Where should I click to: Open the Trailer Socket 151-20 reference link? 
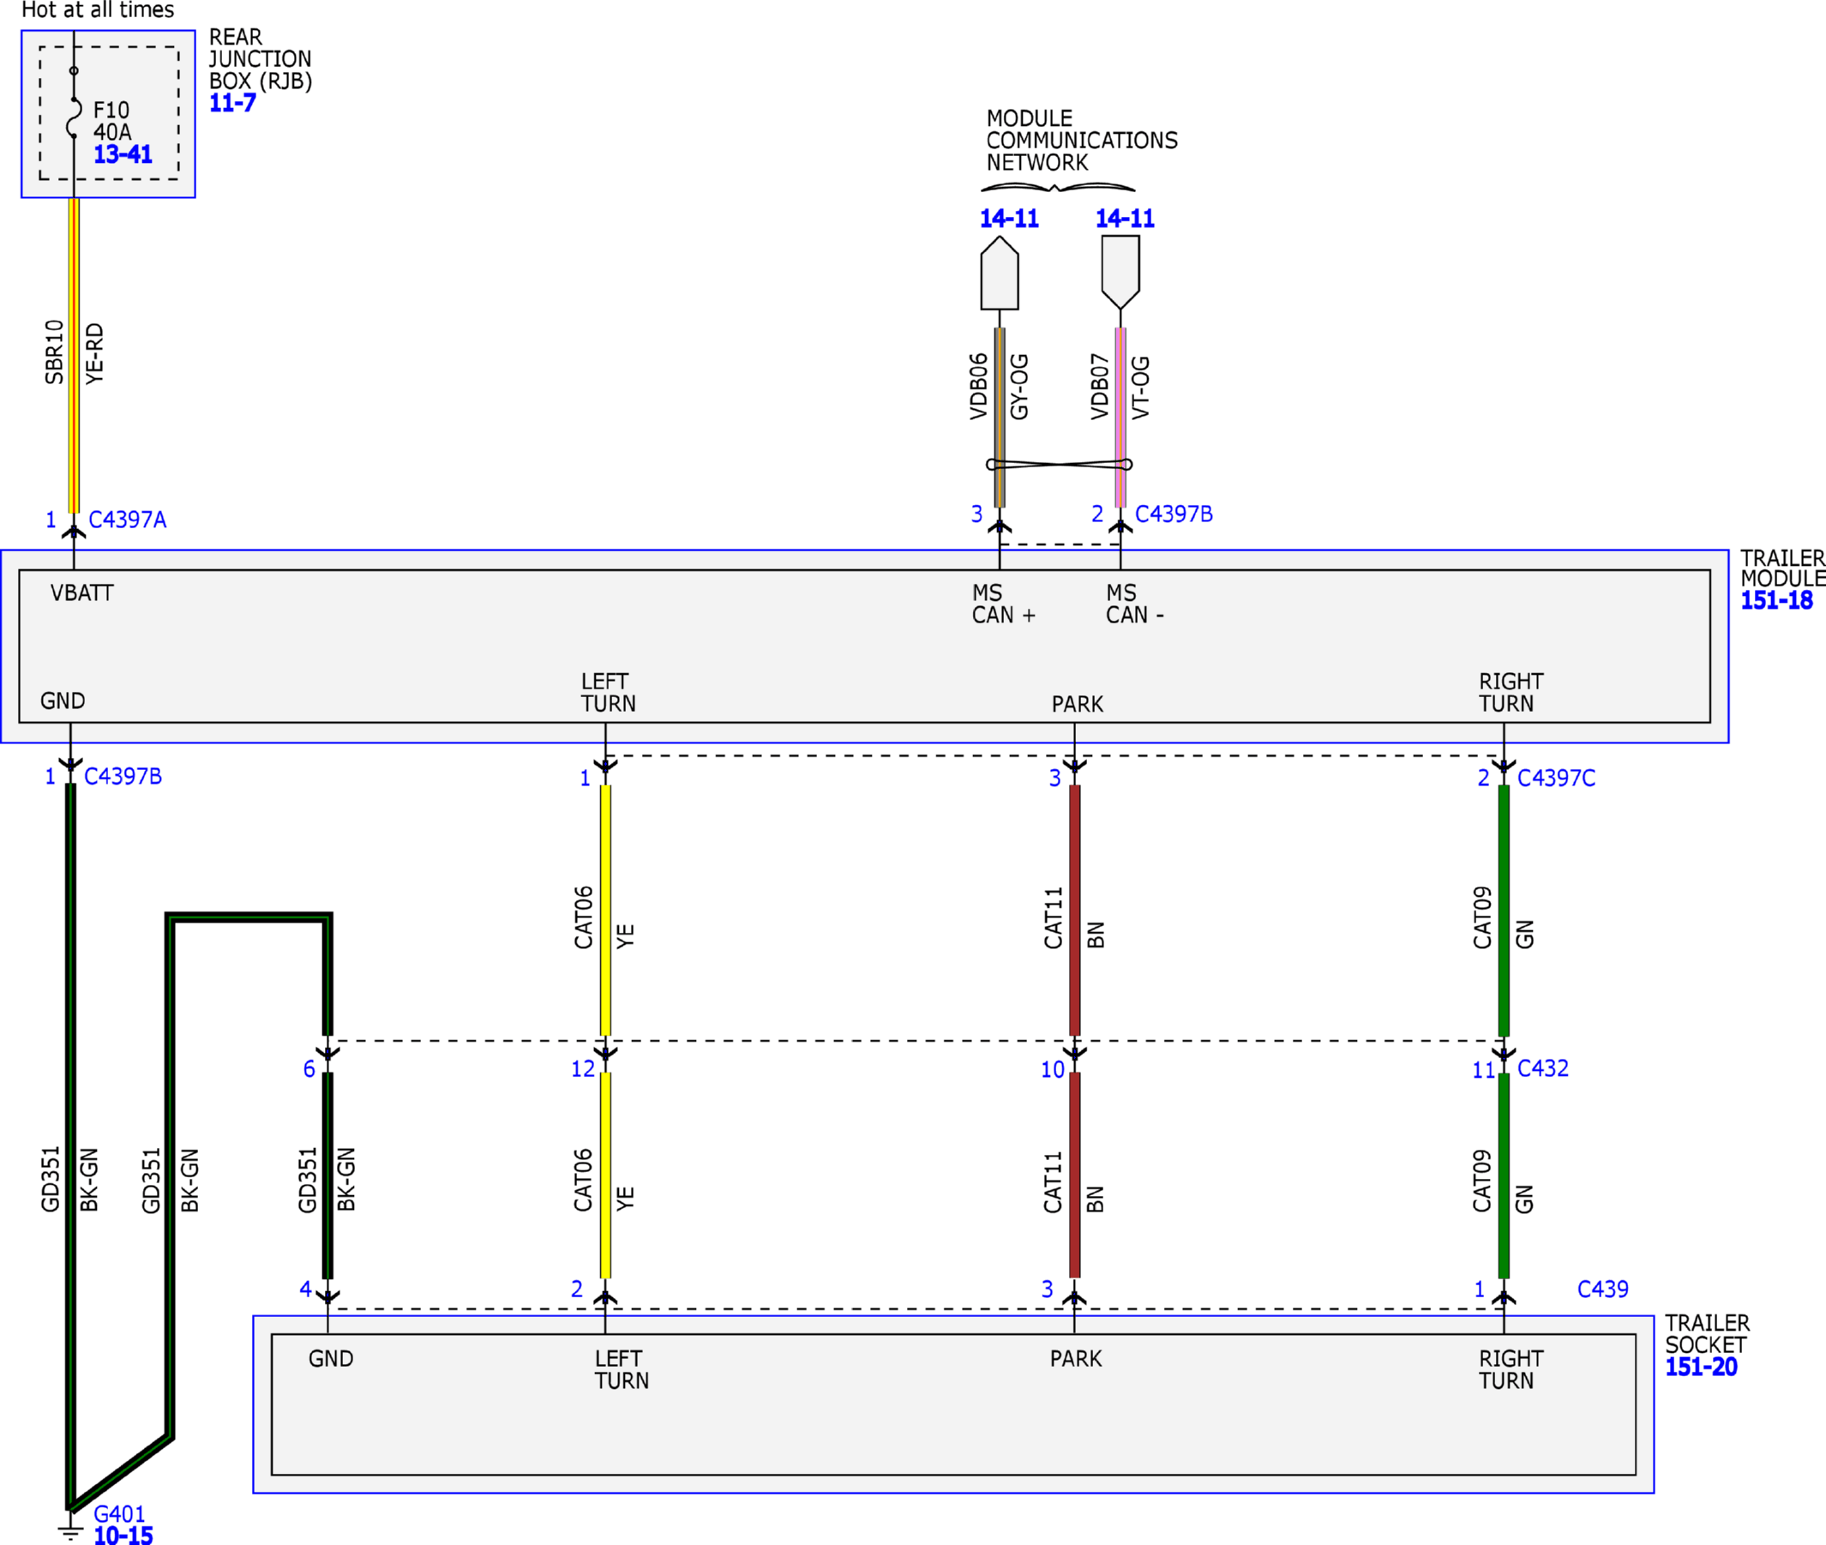(x=1701, y=1368)
